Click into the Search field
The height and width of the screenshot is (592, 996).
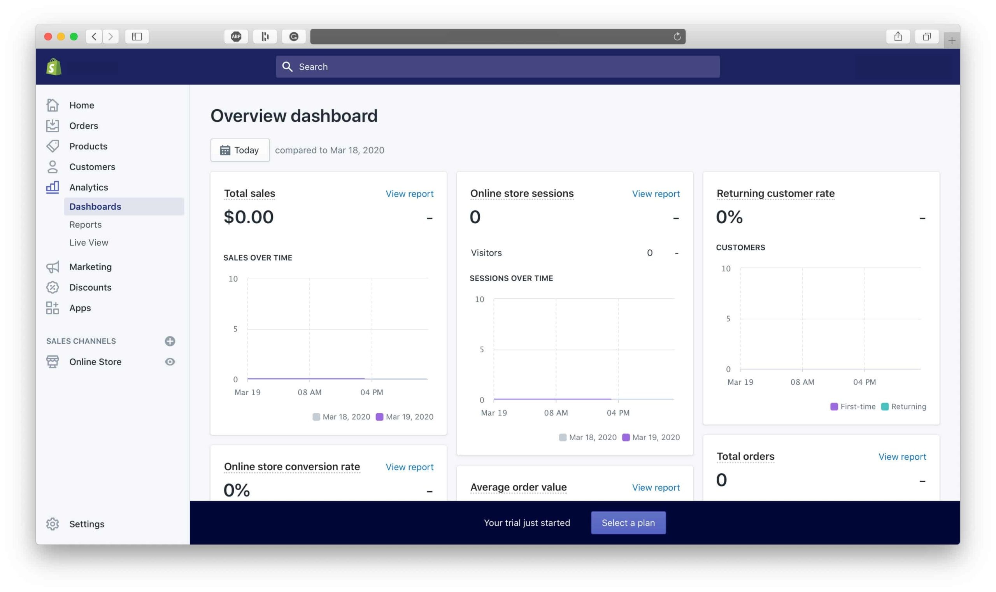point(498,67)
